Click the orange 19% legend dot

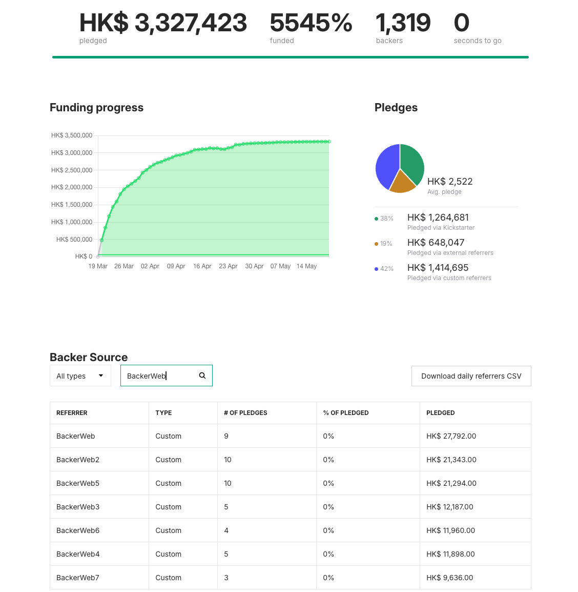377,244
